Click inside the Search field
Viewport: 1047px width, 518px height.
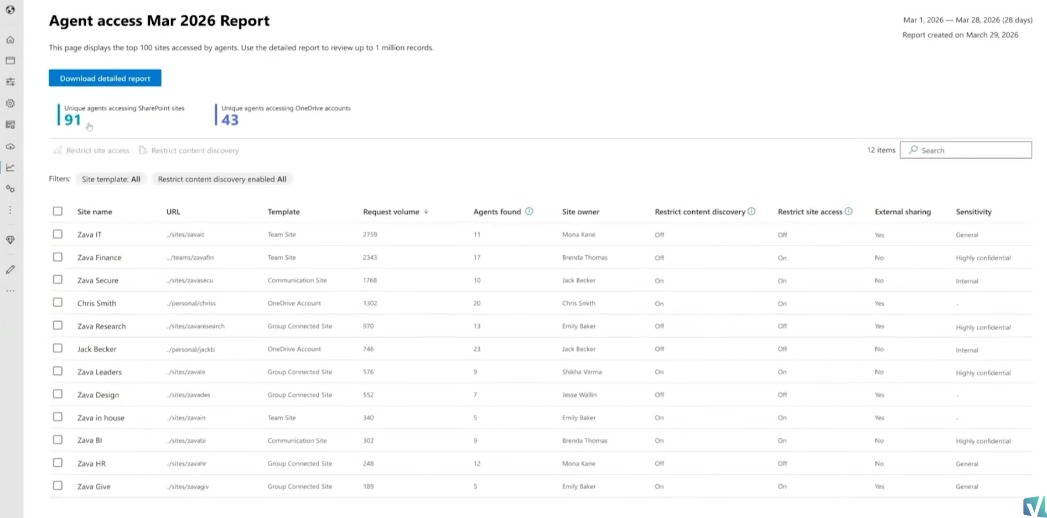pyautogui.click(x=966, y=150)
